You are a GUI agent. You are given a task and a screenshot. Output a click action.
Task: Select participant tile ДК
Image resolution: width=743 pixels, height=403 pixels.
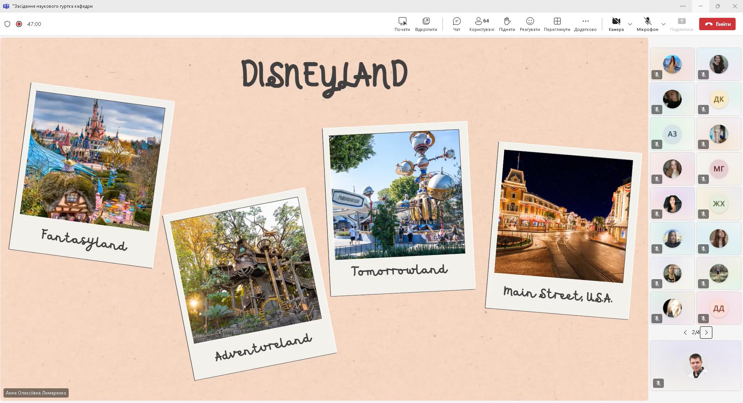(719, 99)
